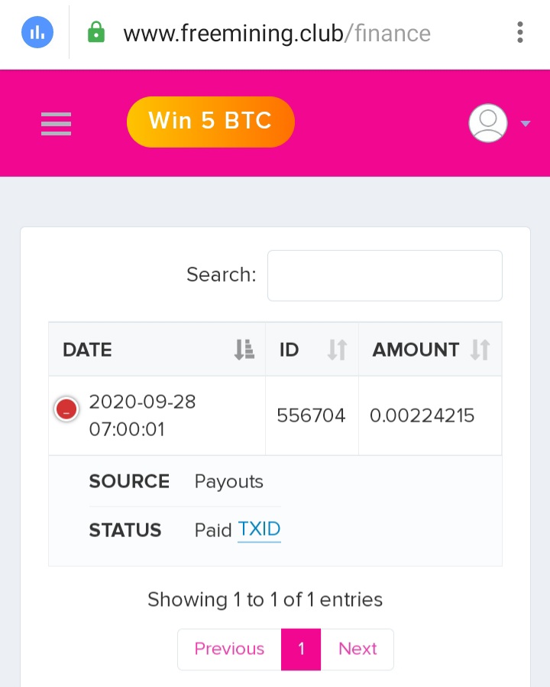Tap the blue site info chart icon

37,32
